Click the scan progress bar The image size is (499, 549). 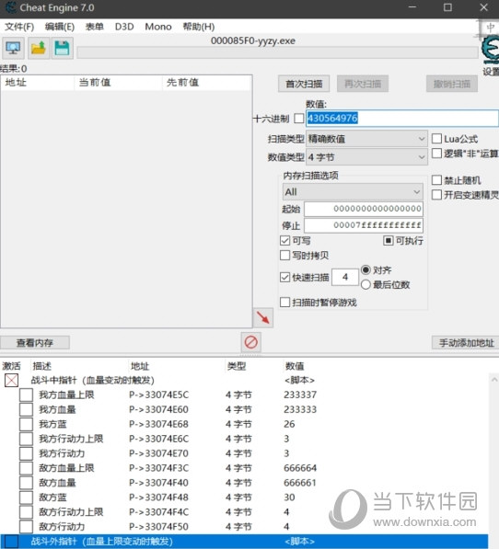(277, 52)
